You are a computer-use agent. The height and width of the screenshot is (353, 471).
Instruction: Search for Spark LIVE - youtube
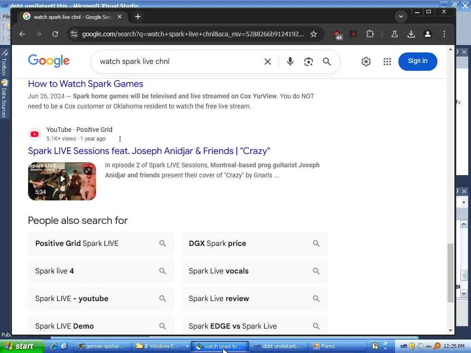(x=101, y=299)
